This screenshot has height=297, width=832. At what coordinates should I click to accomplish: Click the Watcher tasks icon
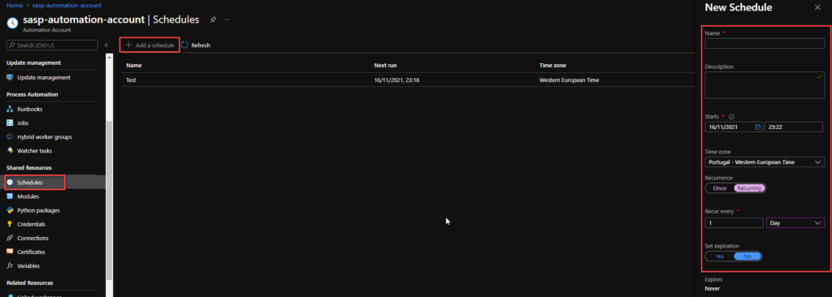(10, 151)
